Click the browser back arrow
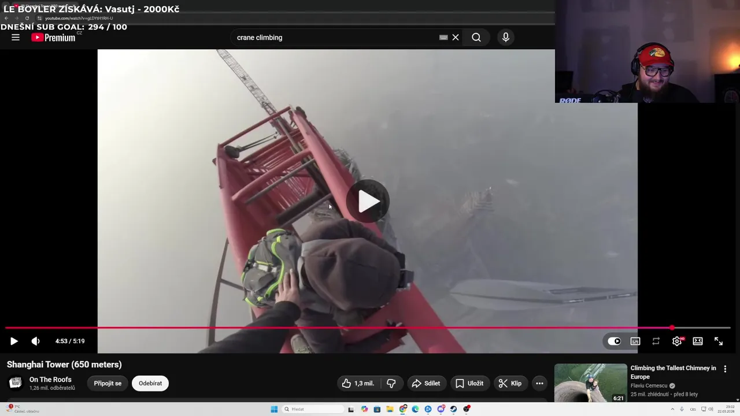This screenshot has width=740, height=416. (x=6, y=18)
